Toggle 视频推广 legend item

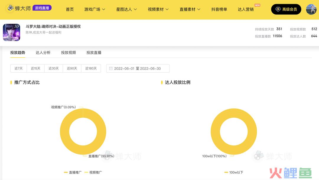[93, 172]
